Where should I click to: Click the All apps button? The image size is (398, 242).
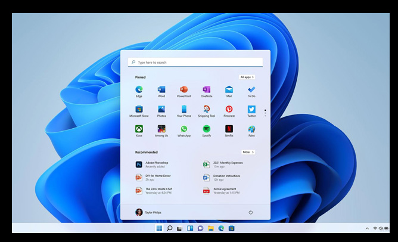coord(247,77)
